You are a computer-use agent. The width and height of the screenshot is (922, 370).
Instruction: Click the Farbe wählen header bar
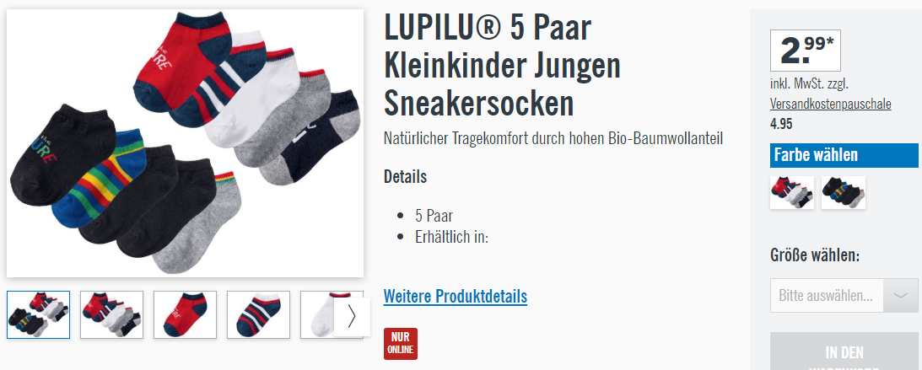pos(844,156)
